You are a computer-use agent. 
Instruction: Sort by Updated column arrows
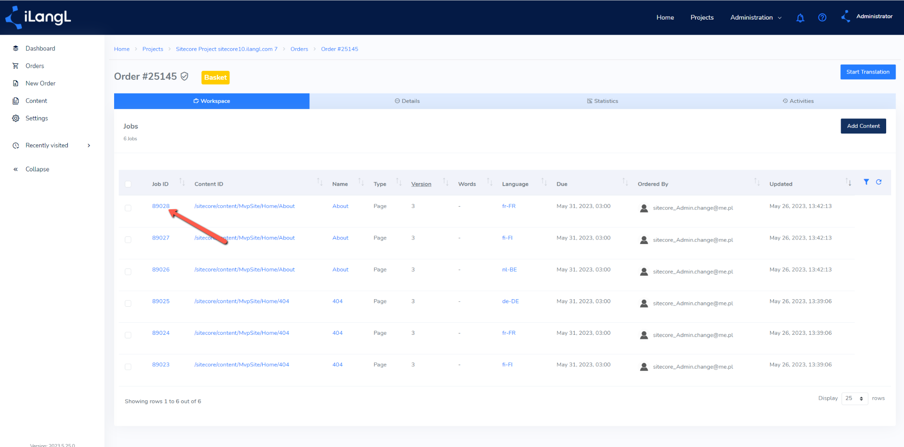(x=848, y=182)
